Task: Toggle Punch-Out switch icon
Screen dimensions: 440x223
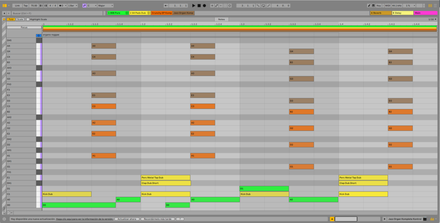Action: (269, 6)
